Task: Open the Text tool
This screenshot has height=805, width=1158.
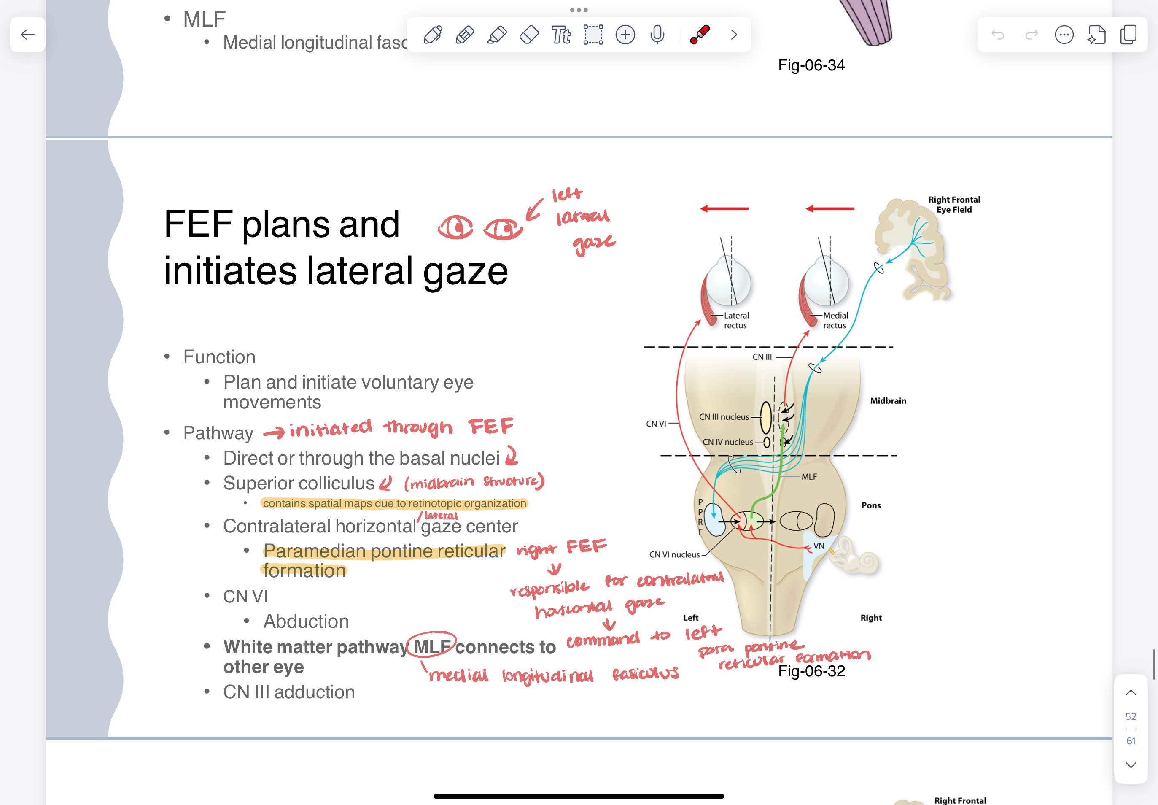Action: [560, 34]
